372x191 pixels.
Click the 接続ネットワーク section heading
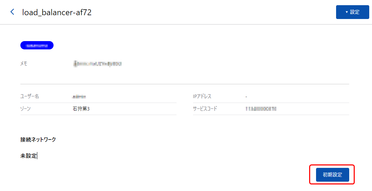click(38, 140)
